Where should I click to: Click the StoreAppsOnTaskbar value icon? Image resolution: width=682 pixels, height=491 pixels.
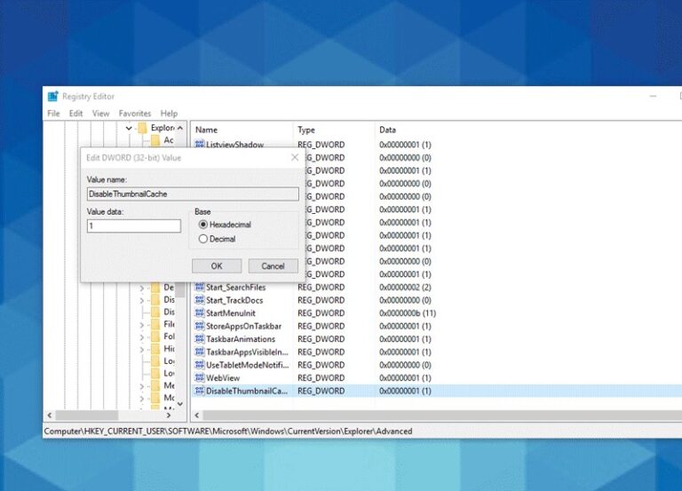[x=199, y=326]
